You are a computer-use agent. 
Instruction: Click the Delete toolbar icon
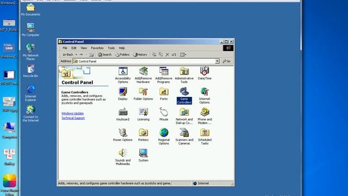167,54
